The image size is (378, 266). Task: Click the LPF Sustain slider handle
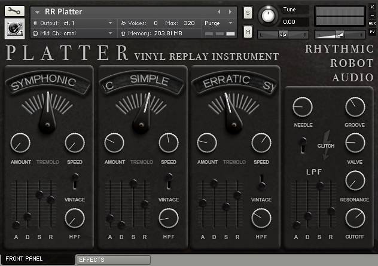click(320, 186)
